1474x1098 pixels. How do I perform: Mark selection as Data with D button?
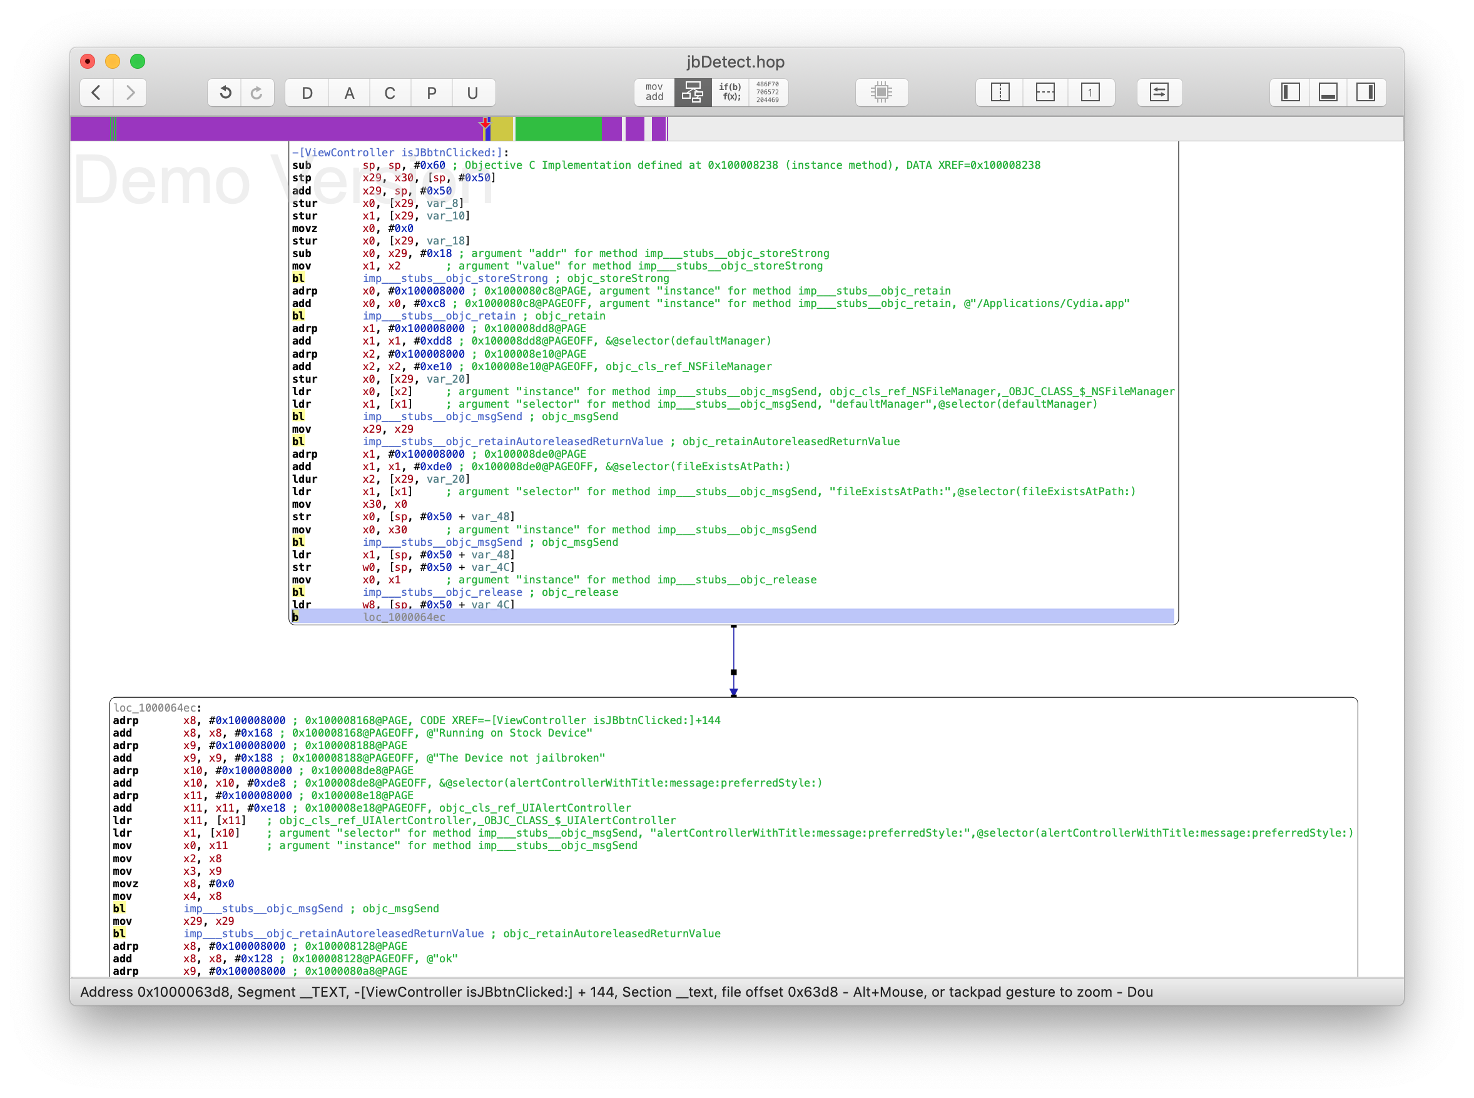click(307, 93)
